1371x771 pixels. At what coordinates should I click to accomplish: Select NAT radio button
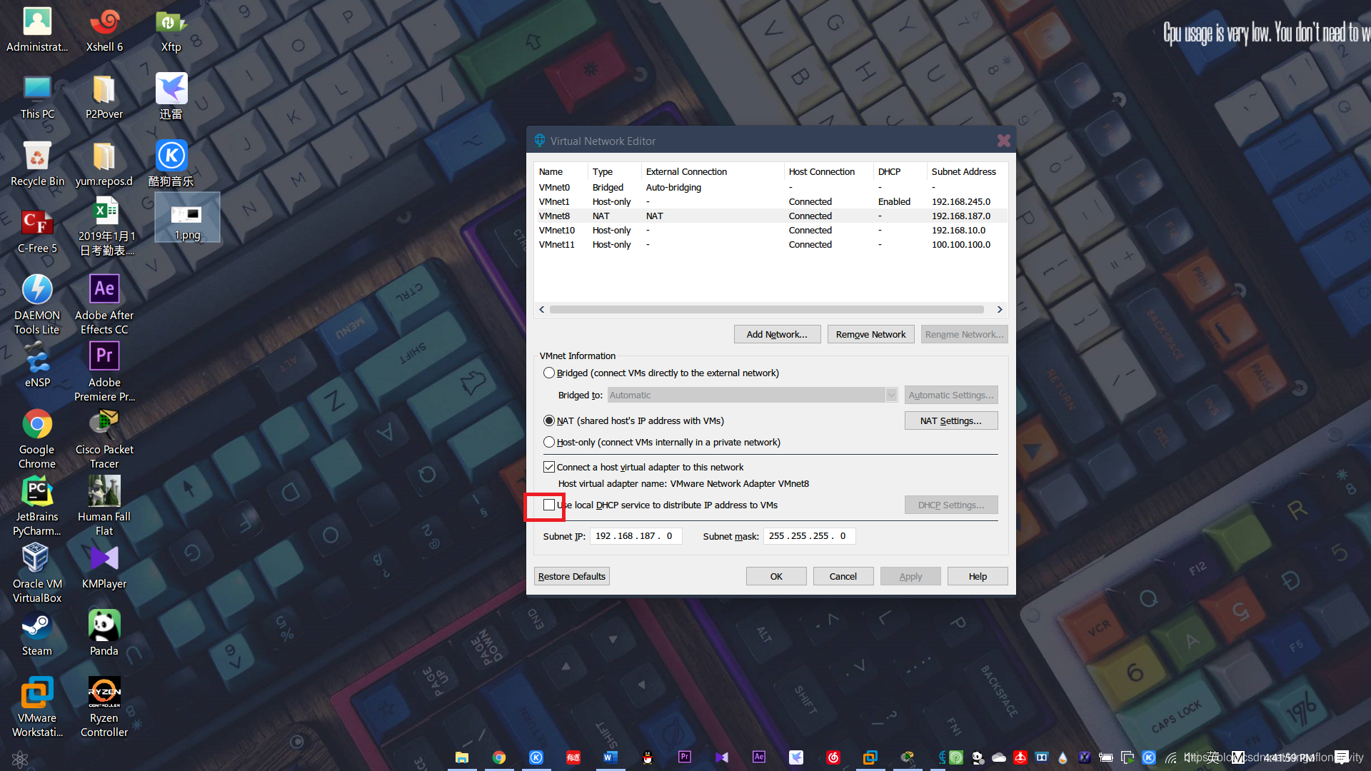click(x=550, y=420)
